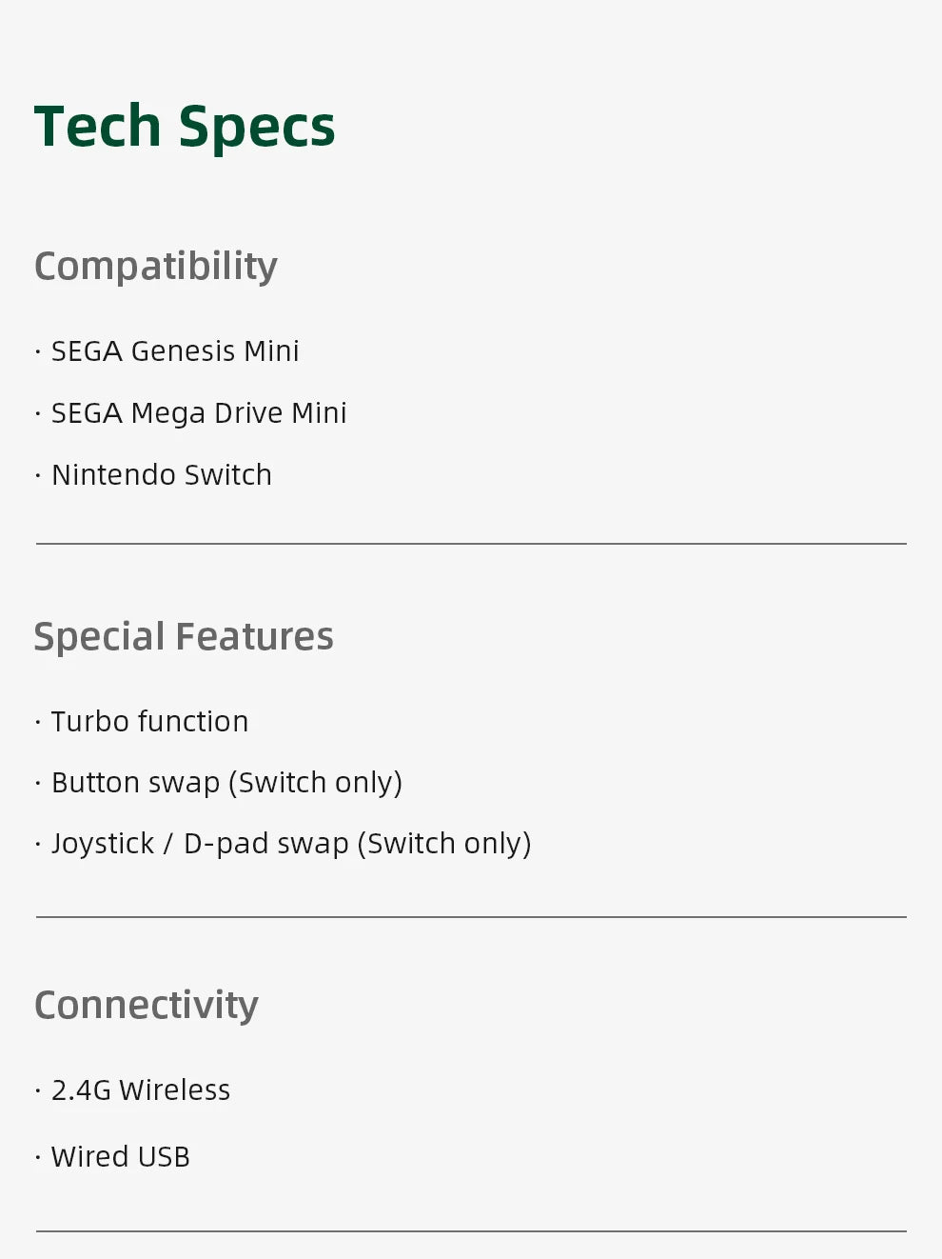Viewport: 942px width, 1259px height.
Task: Click the divider line below Wired USB
Action: (x=471, y=1231)
